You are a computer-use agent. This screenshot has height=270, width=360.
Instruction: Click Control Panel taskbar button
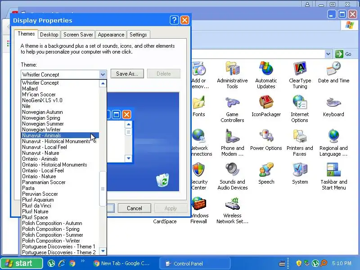tap(195, 263)
